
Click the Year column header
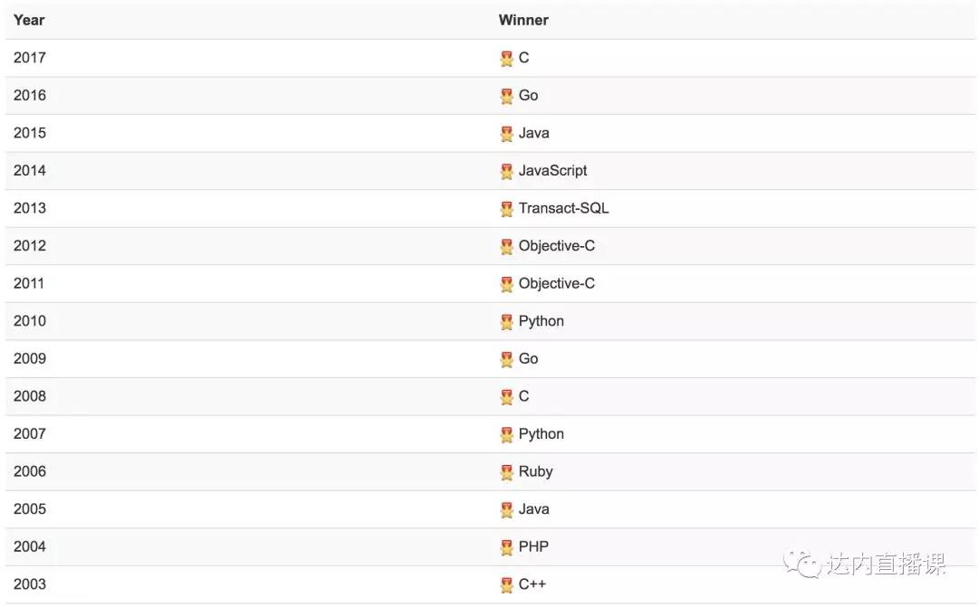point(29,20)
